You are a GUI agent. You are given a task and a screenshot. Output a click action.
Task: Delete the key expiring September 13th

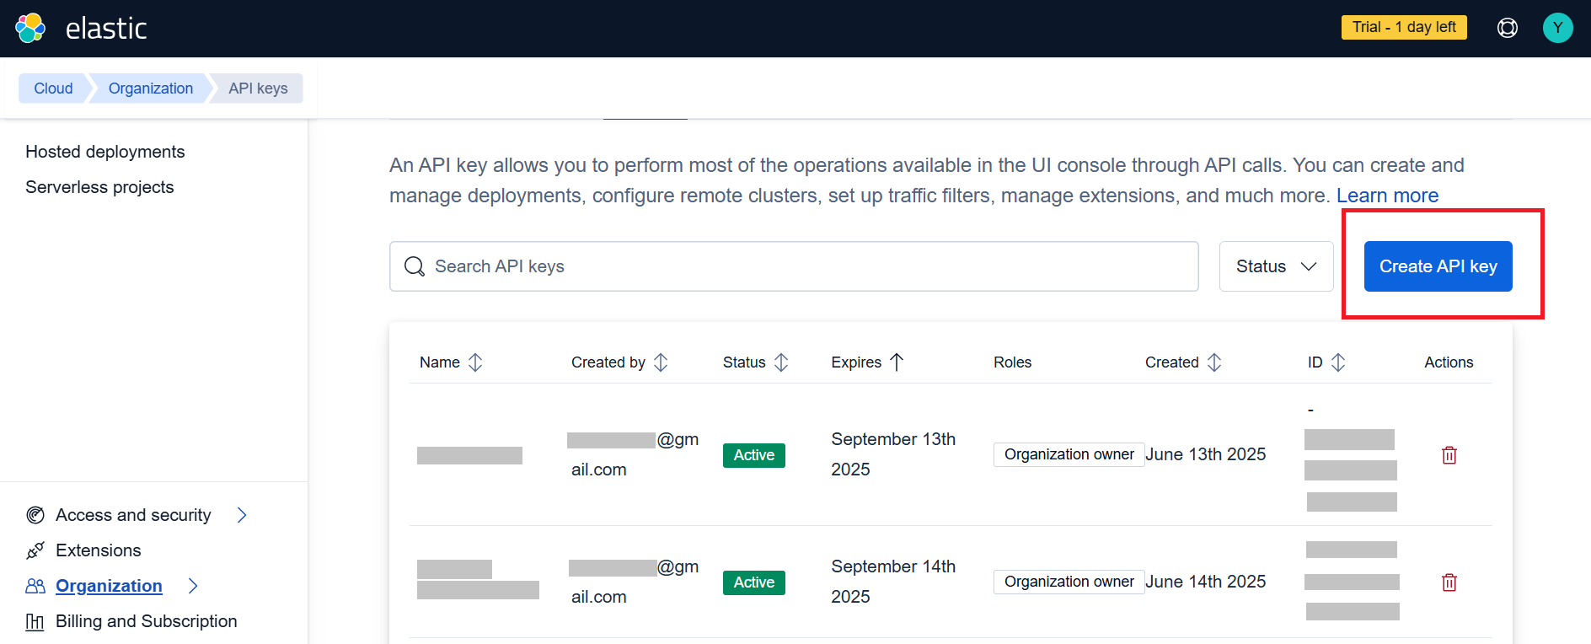(x=1449, y=455)
